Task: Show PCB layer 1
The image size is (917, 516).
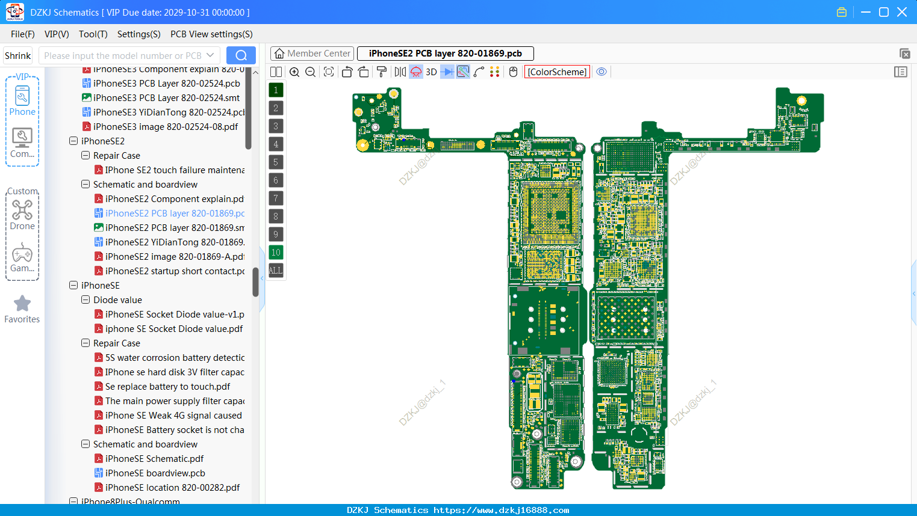Action: pos(276,90)
